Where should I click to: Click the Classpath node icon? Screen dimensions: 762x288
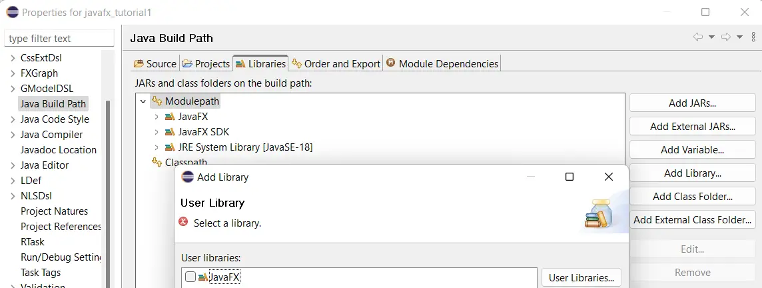click(157, 162)
